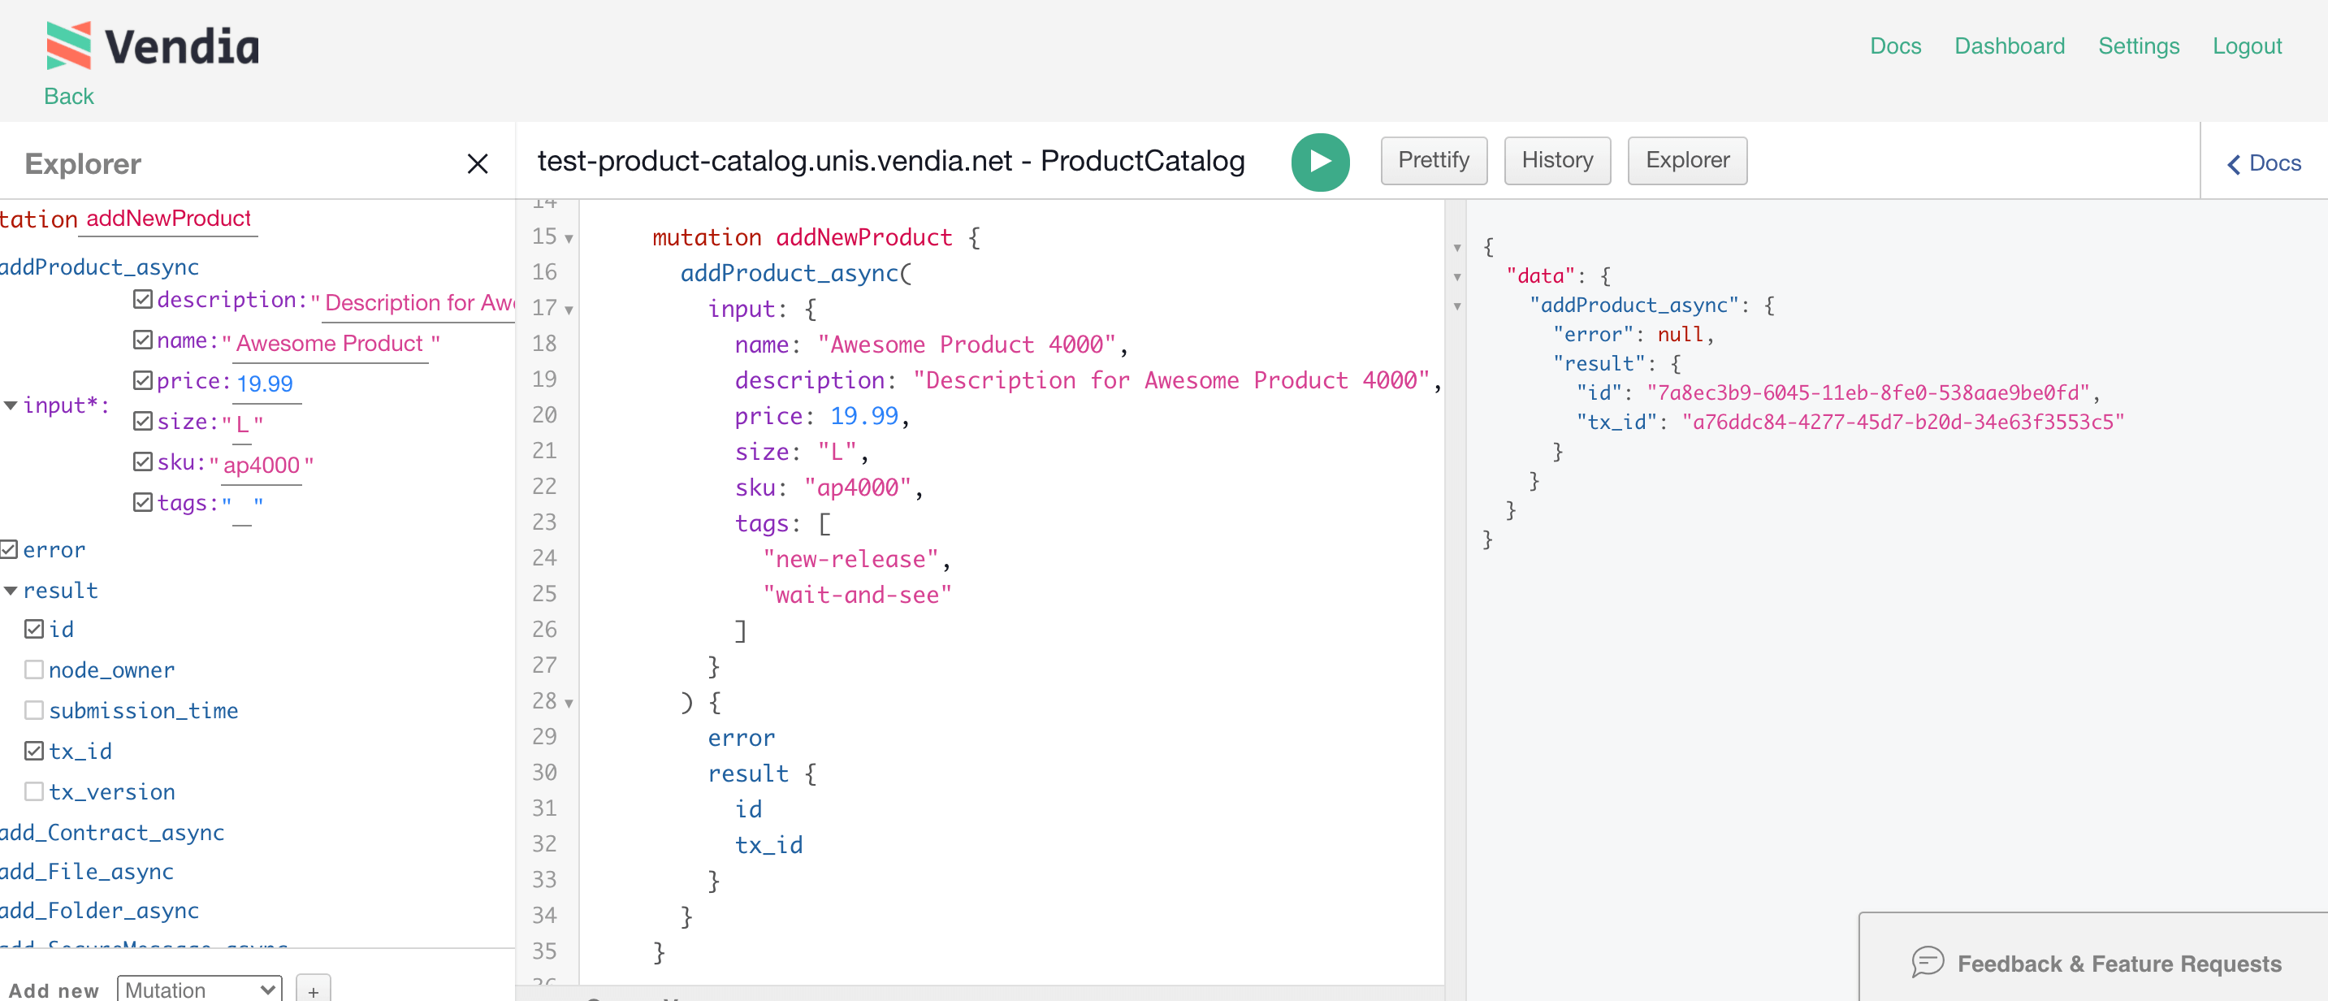Click the response id value string

click(1868, 392)
